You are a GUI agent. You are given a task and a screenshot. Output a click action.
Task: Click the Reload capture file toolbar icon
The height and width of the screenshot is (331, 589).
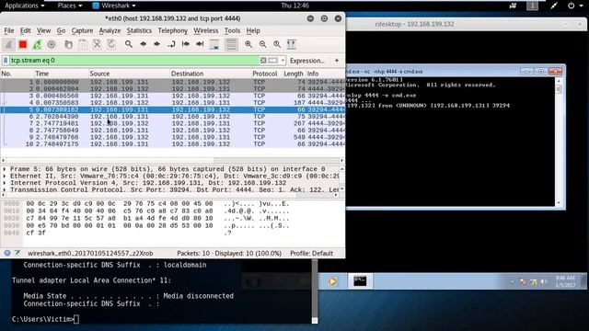point(111,45)
